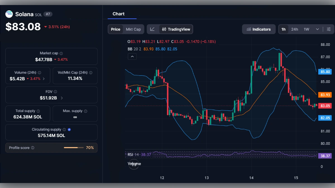
Task: Click the #7 rank badge
Action: 47,14
